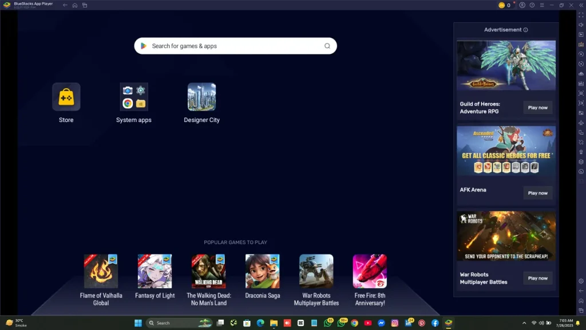Open sidebar settings gear
586x330 pixels.
pos(581,281)
